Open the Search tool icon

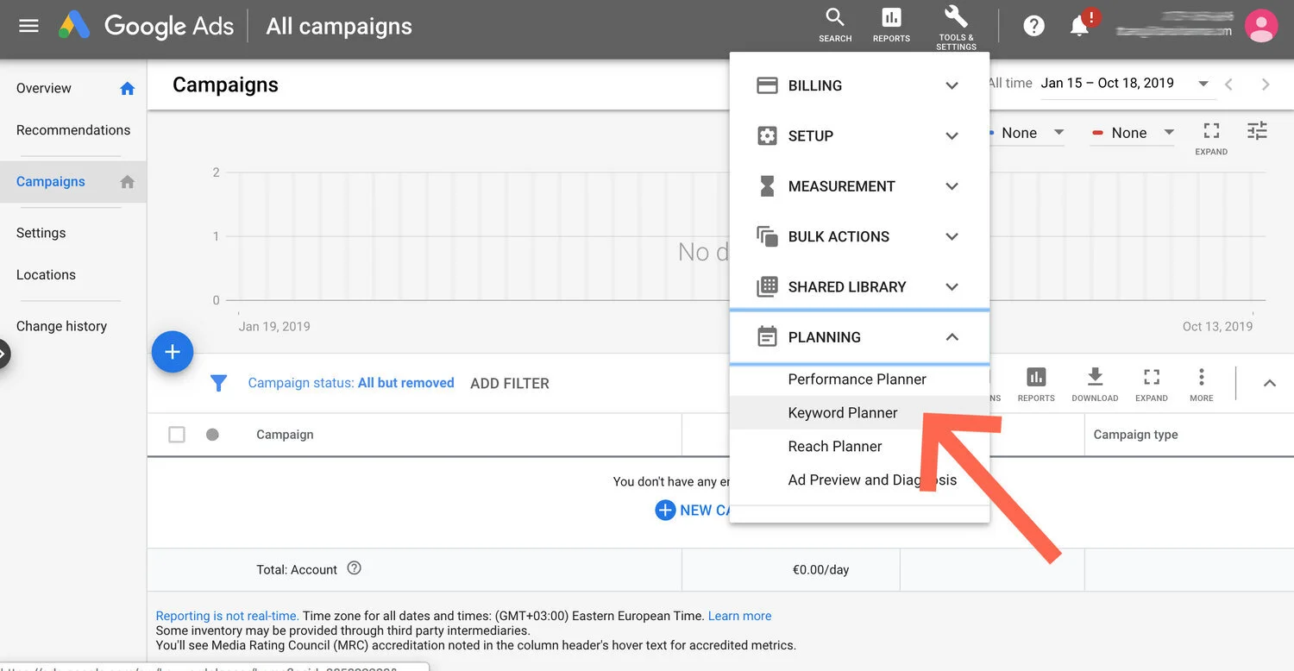pyautogui.click(x=835, y=25)
